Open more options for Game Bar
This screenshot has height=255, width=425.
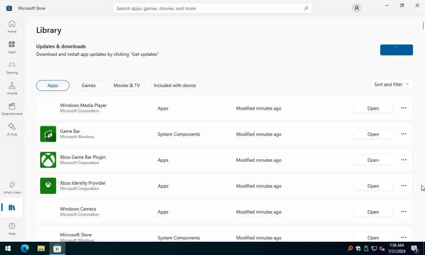(x=404, y=134)
